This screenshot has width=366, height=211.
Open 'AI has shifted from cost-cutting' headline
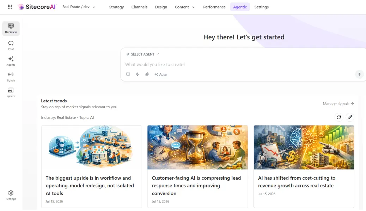click(x=297, y=182)
